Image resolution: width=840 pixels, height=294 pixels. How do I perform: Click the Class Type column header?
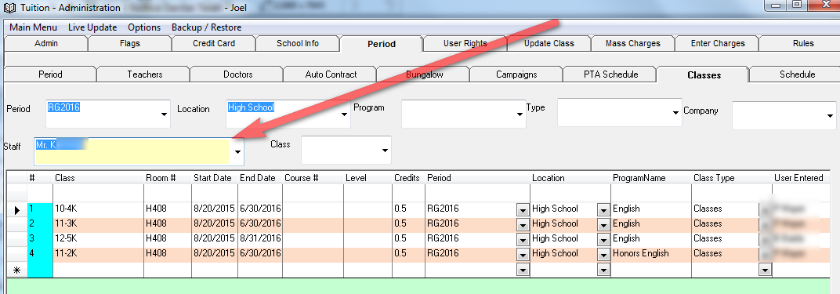732,178
